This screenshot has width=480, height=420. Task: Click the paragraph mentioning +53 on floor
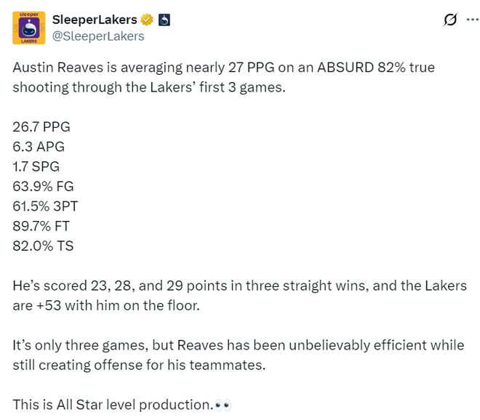click(240, 296)
